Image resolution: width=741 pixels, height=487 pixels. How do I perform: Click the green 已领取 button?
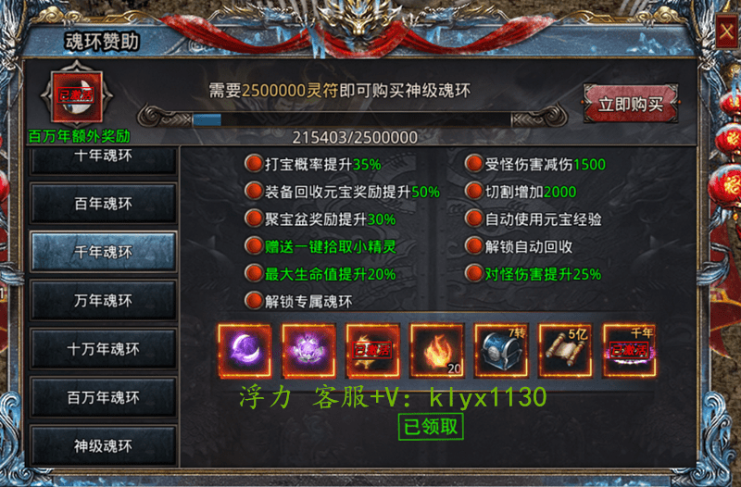(x=431, y=427)
